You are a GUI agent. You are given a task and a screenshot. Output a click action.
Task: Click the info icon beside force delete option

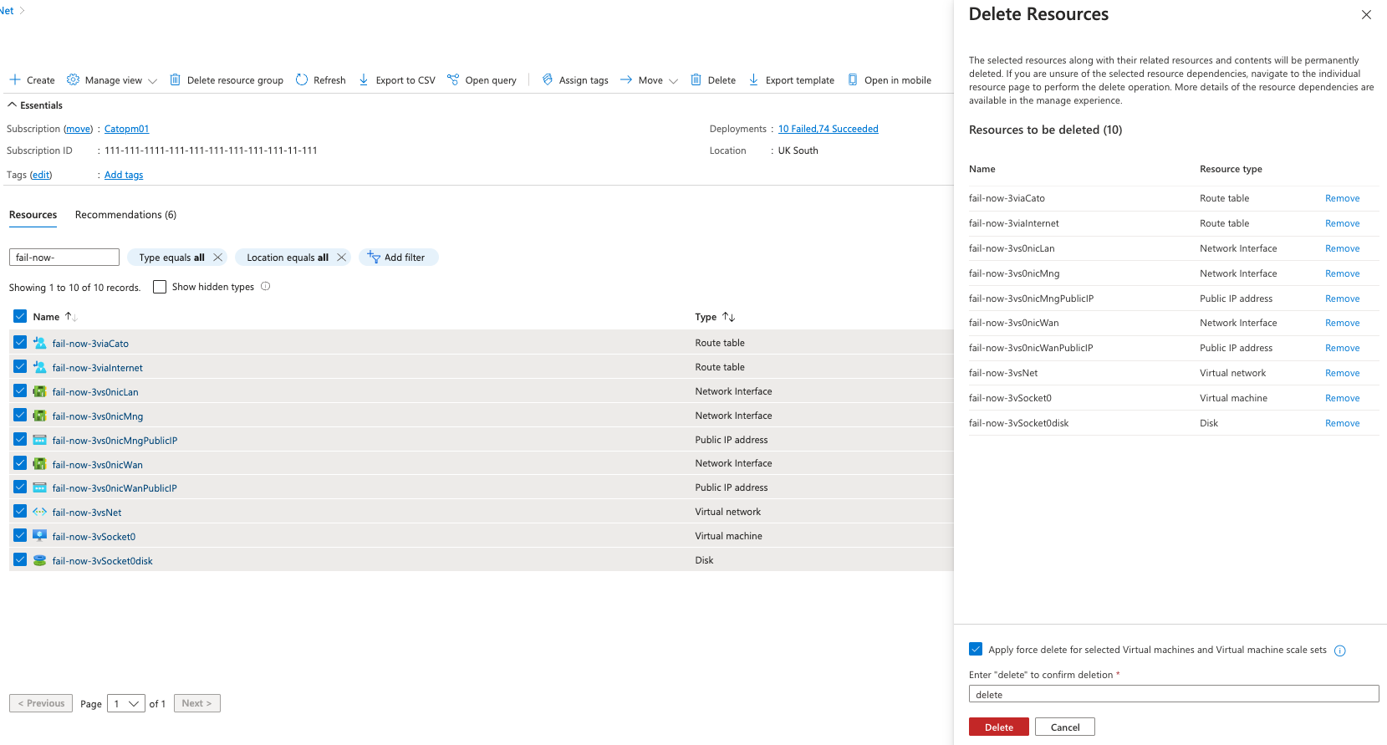pyautogui.click(x=1340, y=651)
